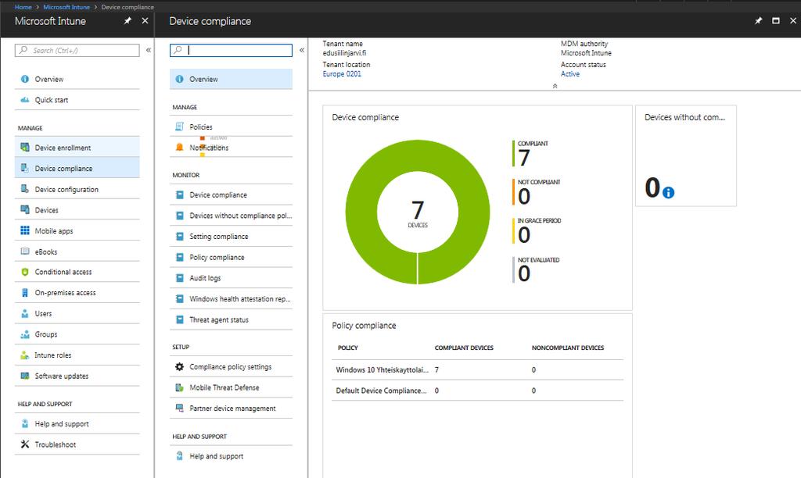
Task: Collapse the Device compliance menu with chevrons
Action: coord(301,50)
